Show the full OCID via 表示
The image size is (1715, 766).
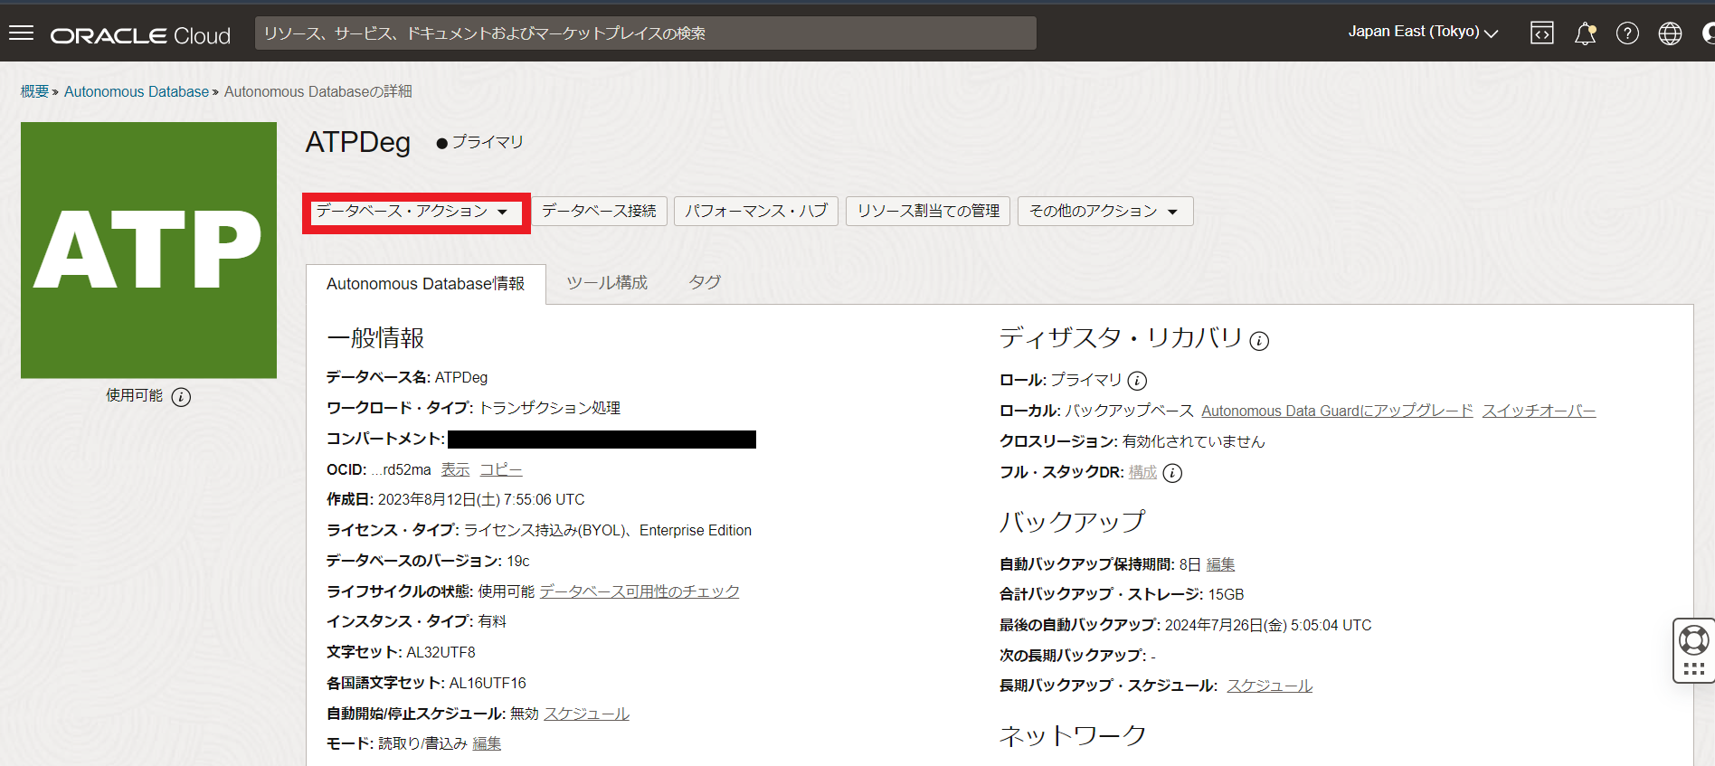(455, 470)
